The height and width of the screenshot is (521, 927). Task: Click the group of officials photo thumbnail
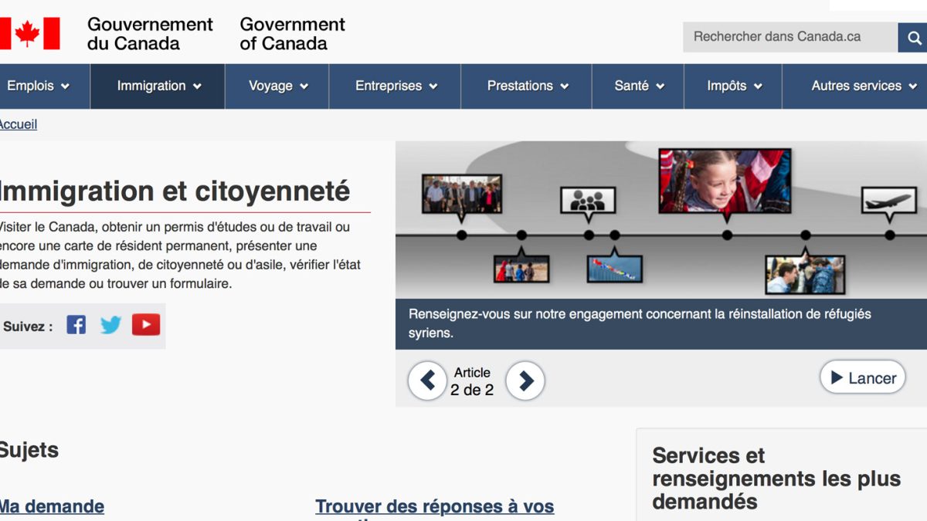pyautogui.click(x=462, y=194)
